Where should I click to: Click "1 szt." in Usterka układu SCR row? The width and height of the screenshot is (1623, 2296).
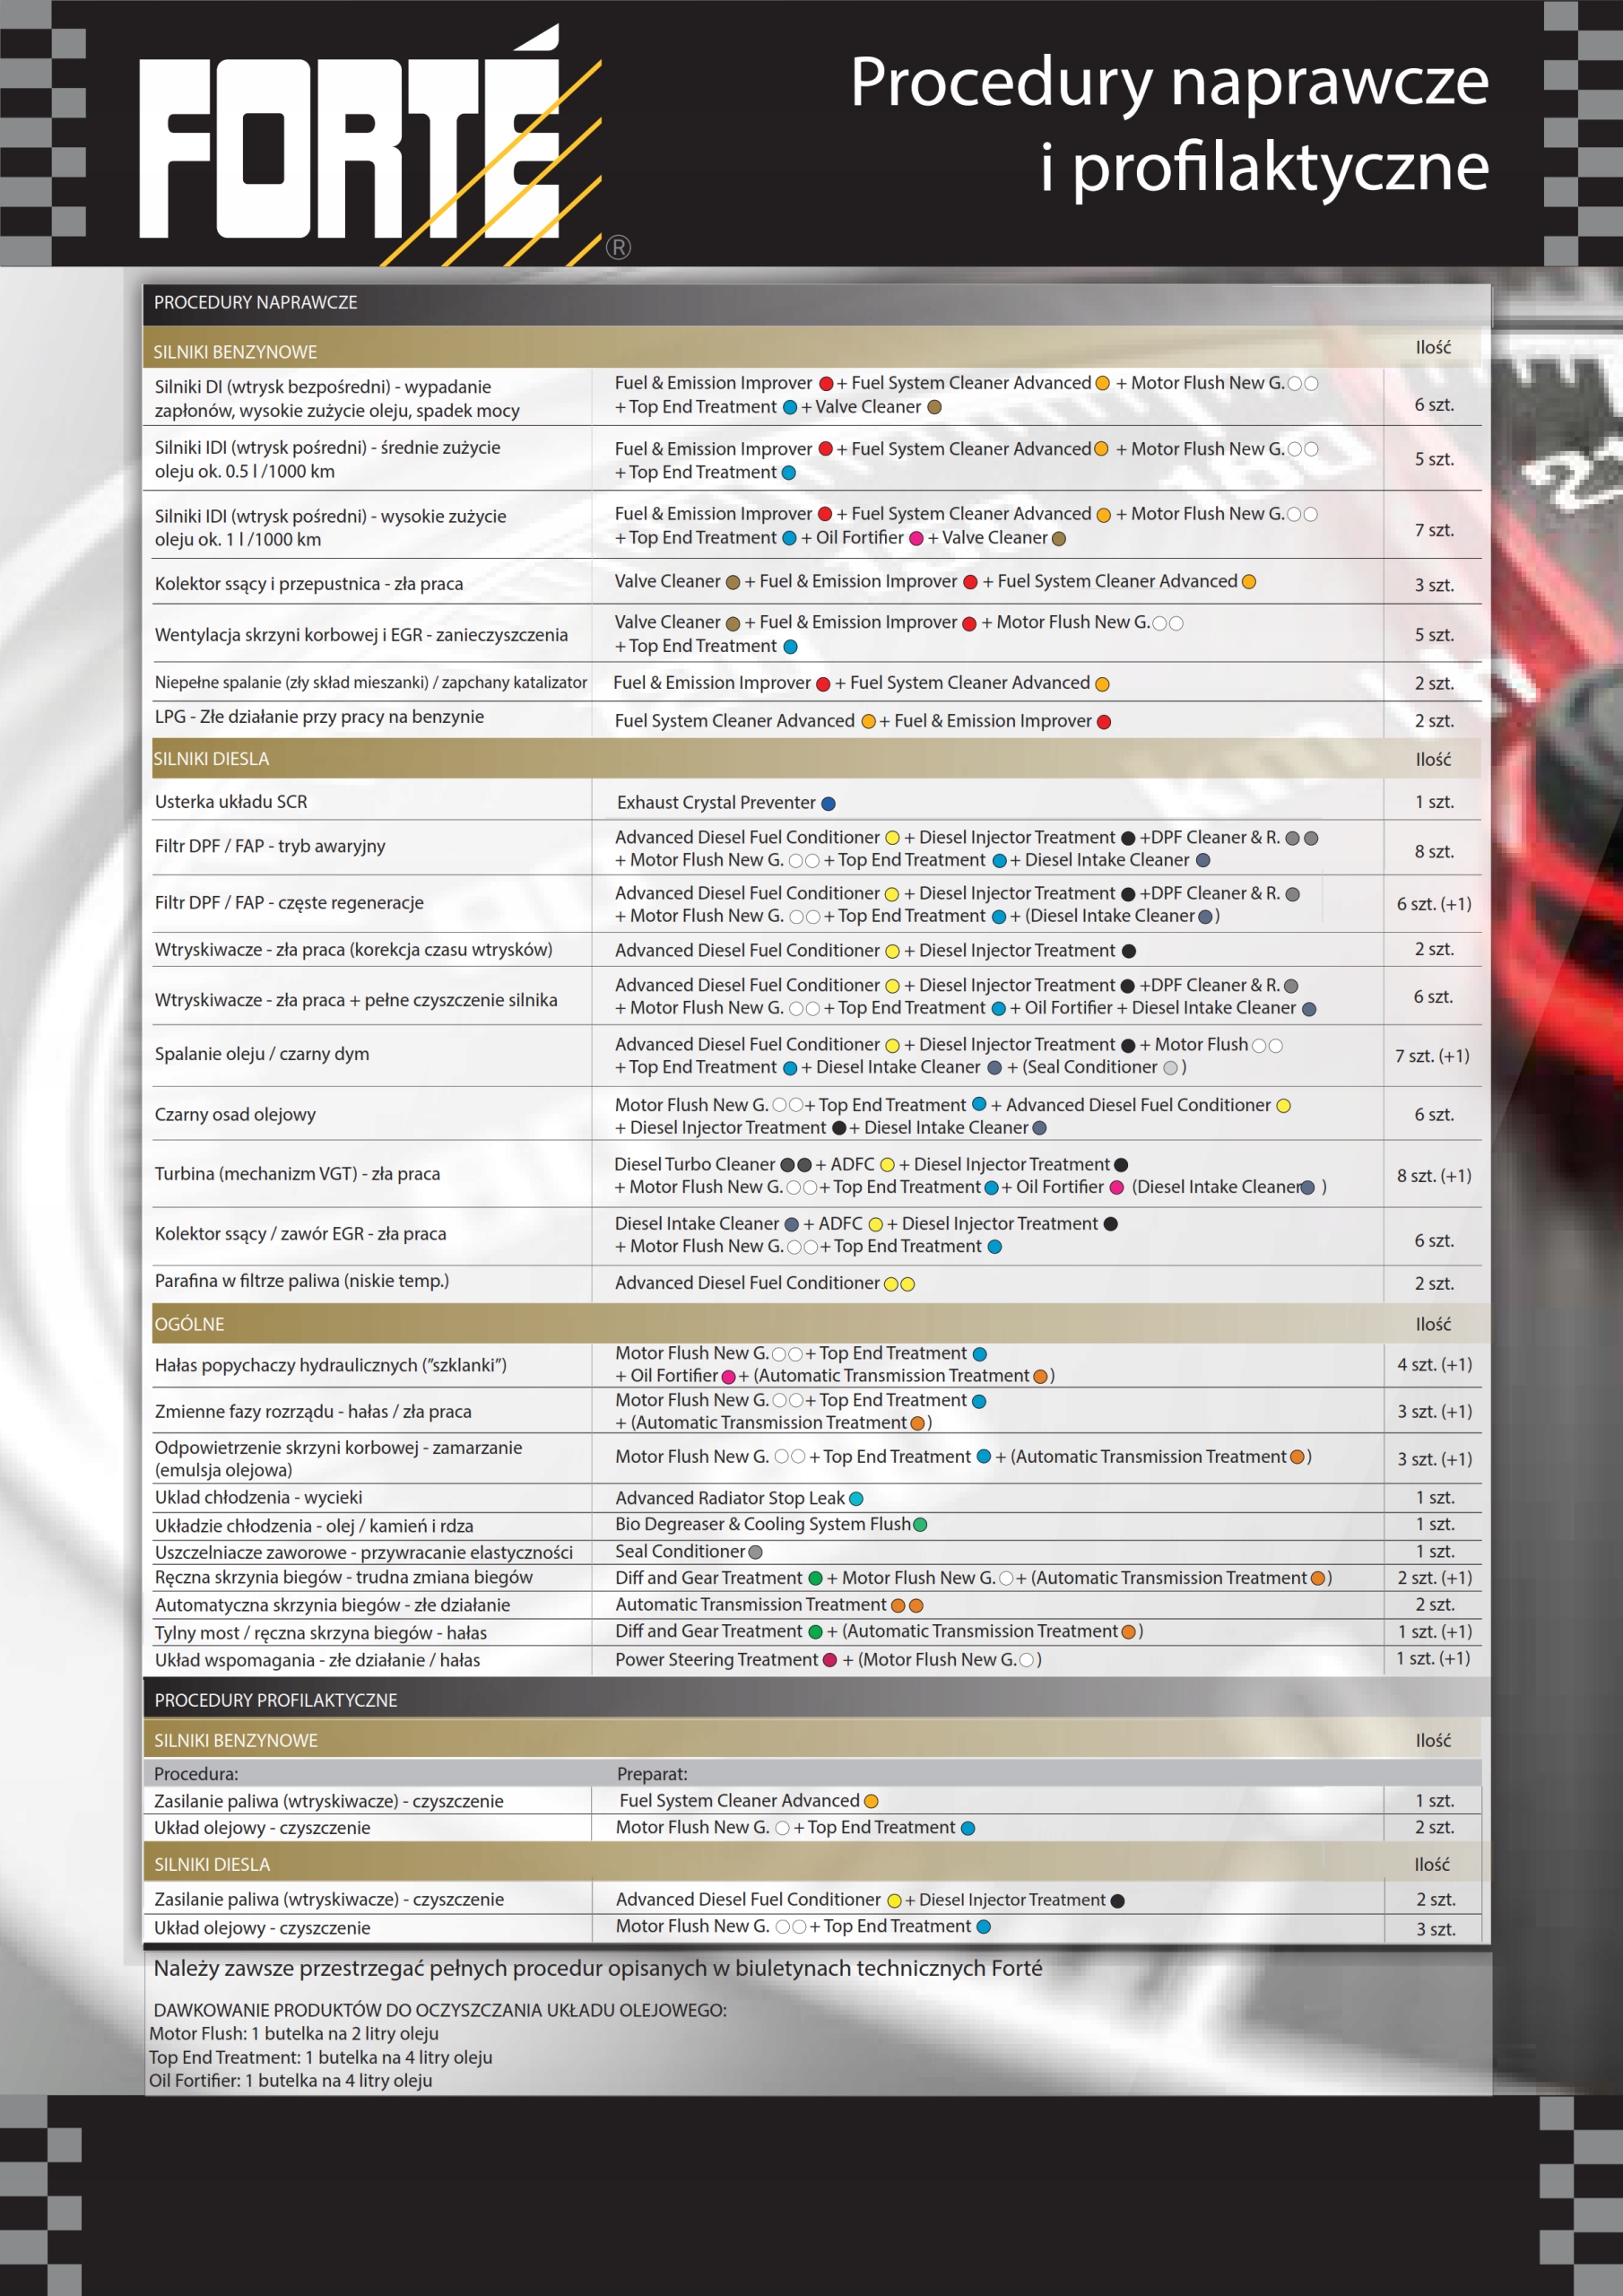[x=1434, y=802]
